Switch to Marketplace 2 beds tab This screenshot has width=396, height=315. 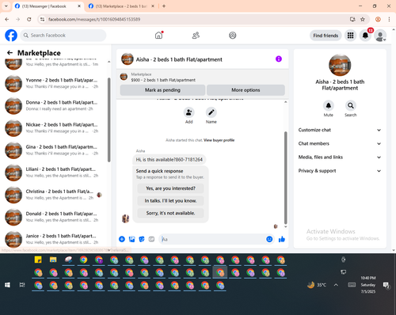tap(121, 6)
